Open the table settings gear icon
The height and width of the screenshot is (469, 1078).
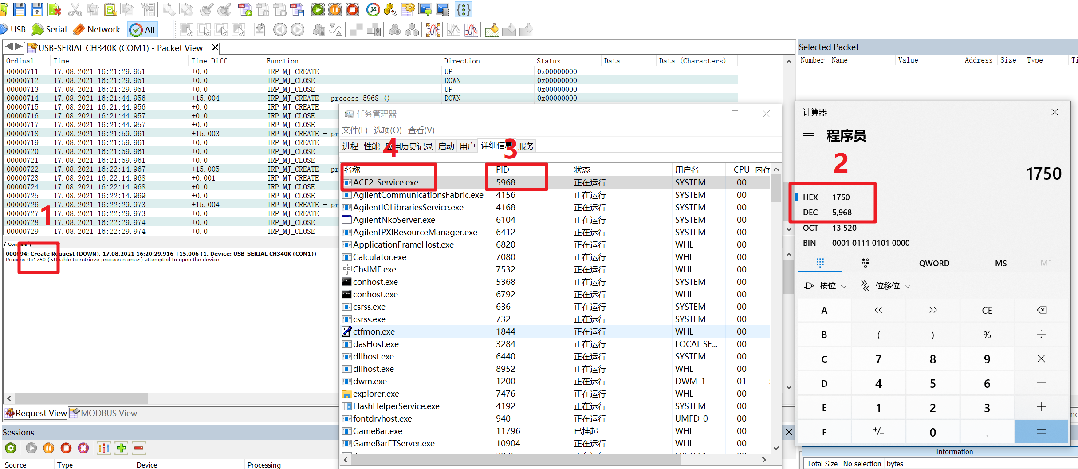[x=408, y=9]
